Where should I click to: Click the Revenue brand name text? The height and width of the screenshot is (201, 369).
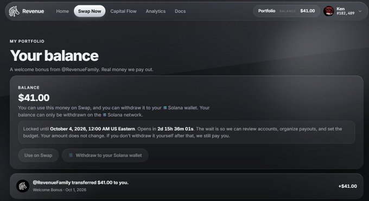(x=33, y=11)
